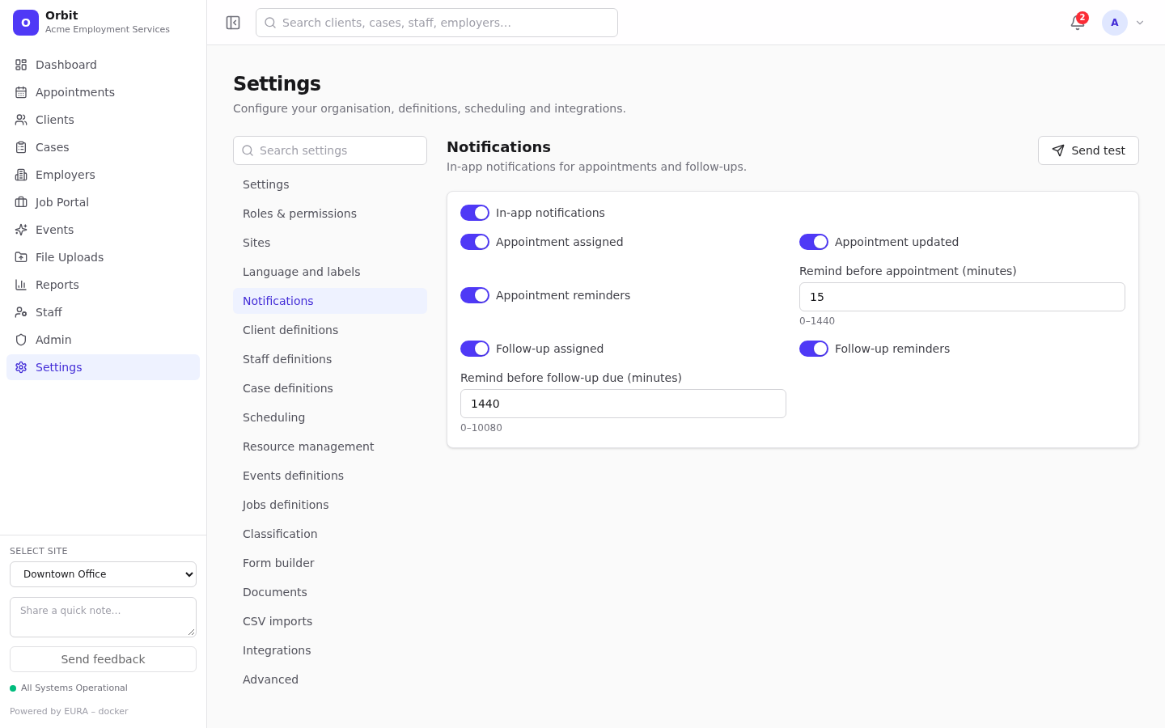
Task: Click the Job Portal briefcase icon
Action: (x=21, y=202)
